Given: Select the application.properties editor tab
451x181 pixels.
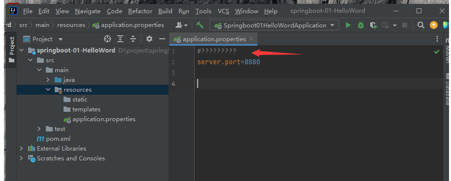Looking at the screenshot, I should point(213,39).
